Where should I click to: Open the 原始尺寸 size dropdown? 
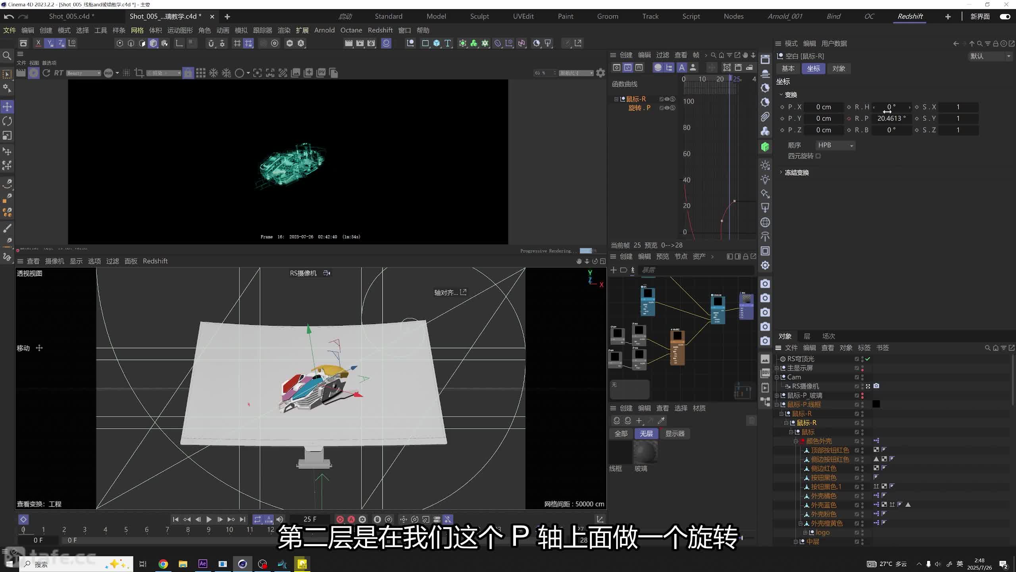pyautogui.click(x=576, y=73)
